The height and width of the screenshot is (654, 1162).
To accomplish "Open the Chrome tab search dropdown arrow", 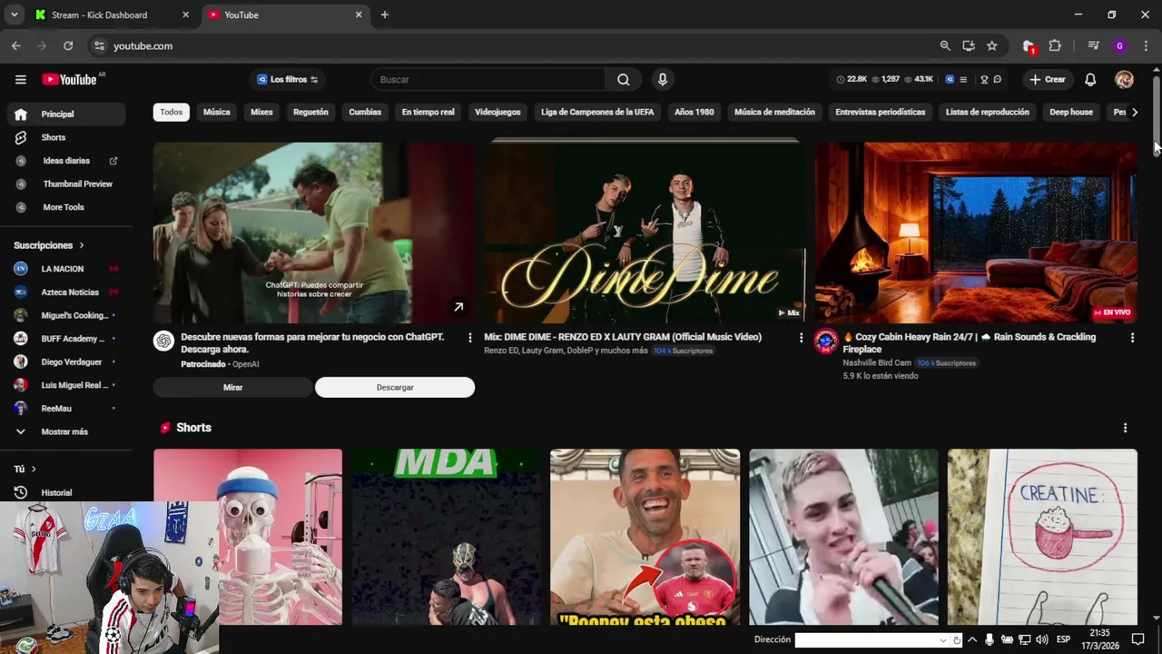I will tap(14, 15).
